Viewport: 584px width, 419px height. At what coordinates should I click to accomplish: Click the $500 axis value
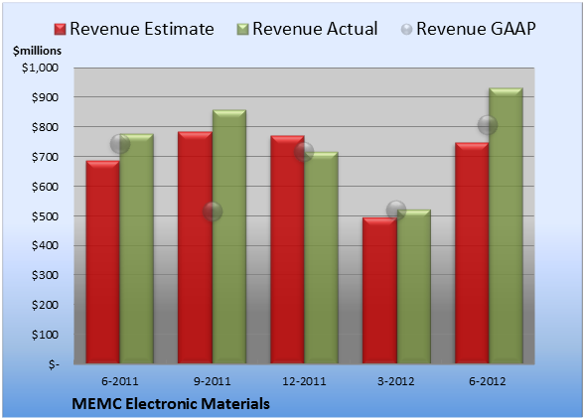coord(45,216)
